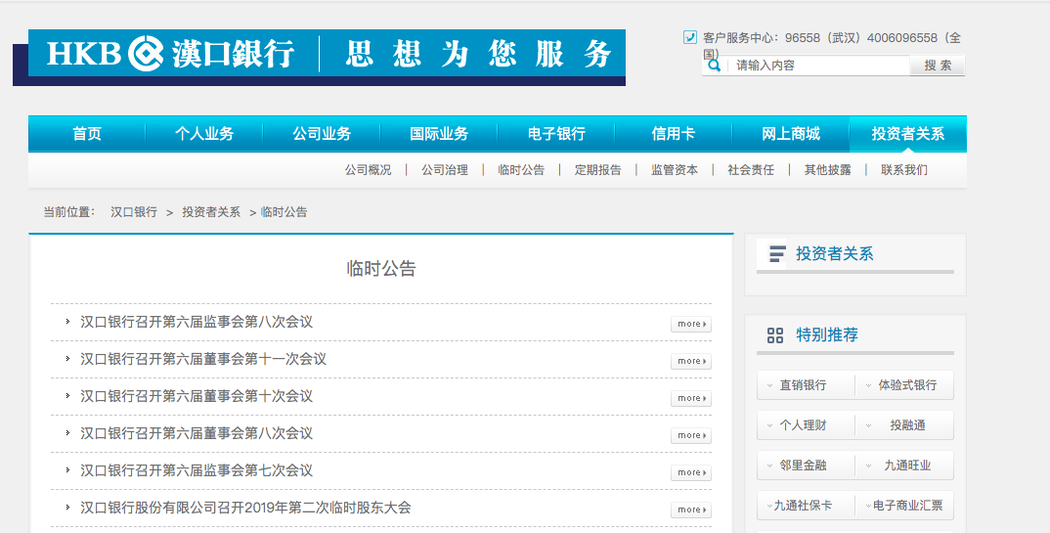Open announcement 召开2019年第二次临时股东大会

245,508
